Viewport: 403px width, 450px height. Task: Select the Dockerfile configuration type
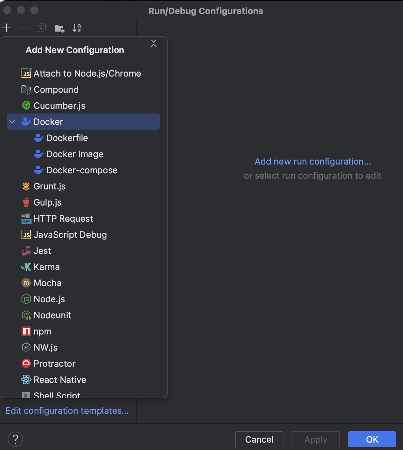point(67,138)
